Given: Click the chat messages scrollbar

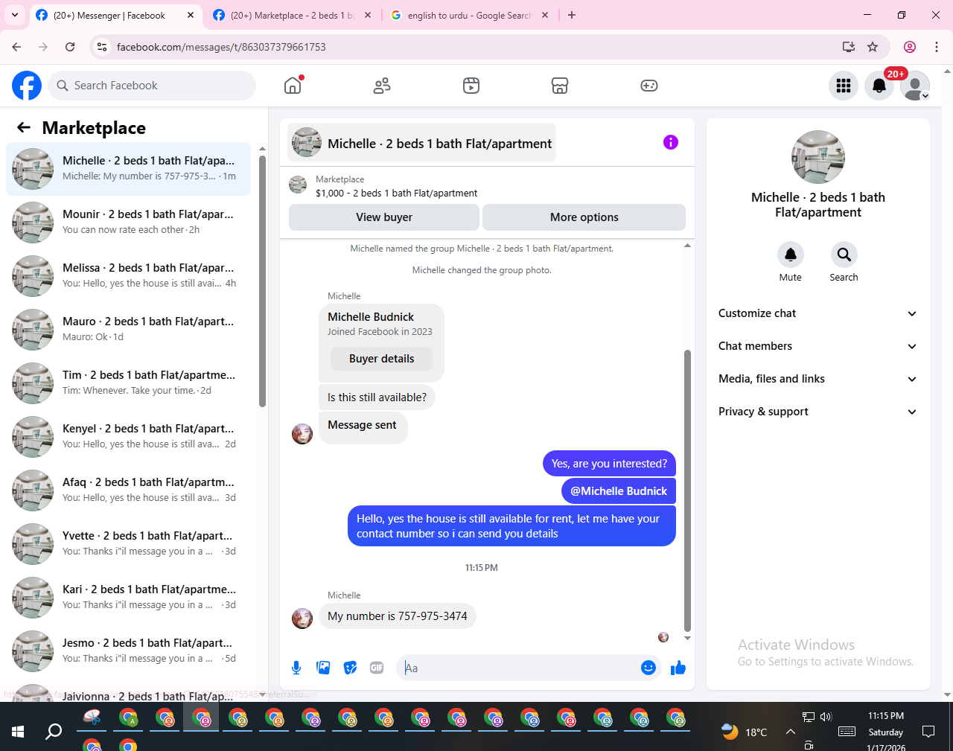Looking at the screenshot, I should (x=687, y=491).
